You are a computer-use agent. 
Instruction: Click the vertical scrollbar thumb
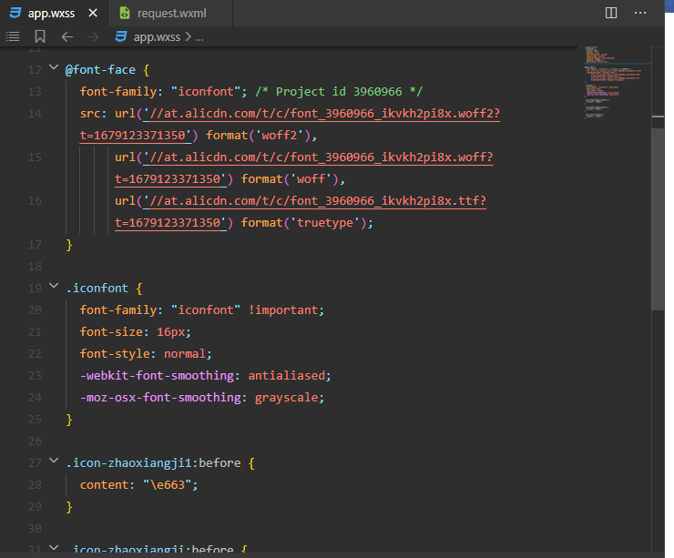coord(658,218)
